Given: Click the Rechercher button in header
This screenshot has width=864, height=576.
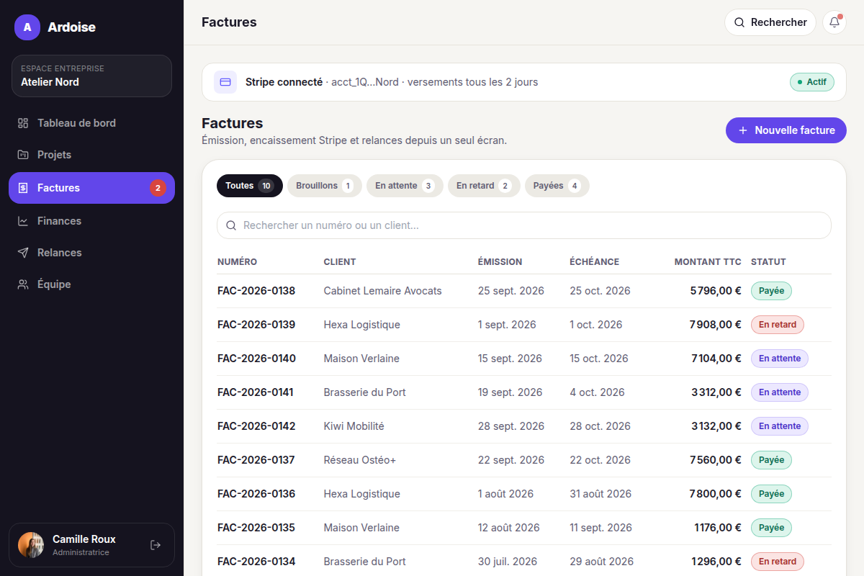Looking at the screenshot, I should tap(770, 22).
